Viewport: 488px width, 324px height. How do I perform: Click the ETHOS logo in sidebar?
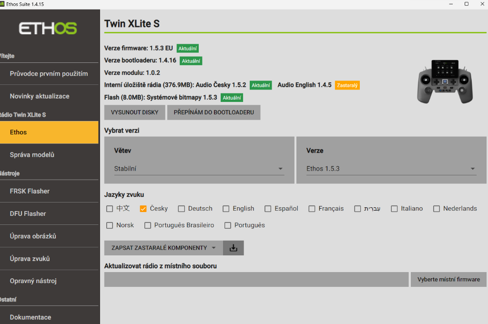tap(48, 29)
